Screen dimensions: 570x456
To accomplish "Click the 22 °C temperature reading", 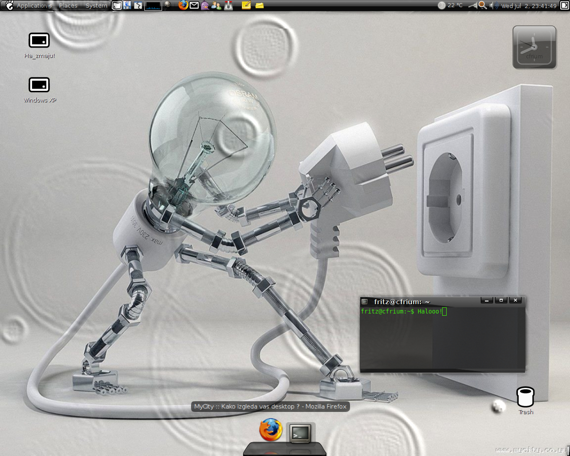I will [455, 5].
